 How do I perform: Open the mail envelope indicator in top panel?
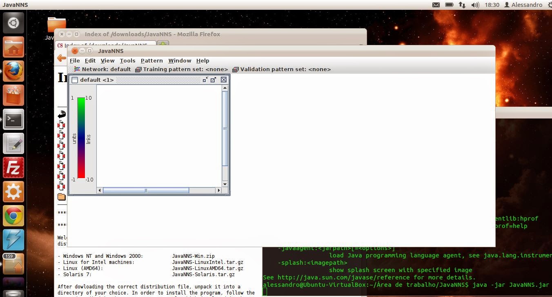(x=436, y=5)
